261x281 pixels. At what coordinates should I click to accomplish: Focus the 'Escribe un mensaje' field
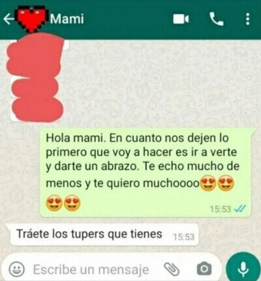pos(91,270)
